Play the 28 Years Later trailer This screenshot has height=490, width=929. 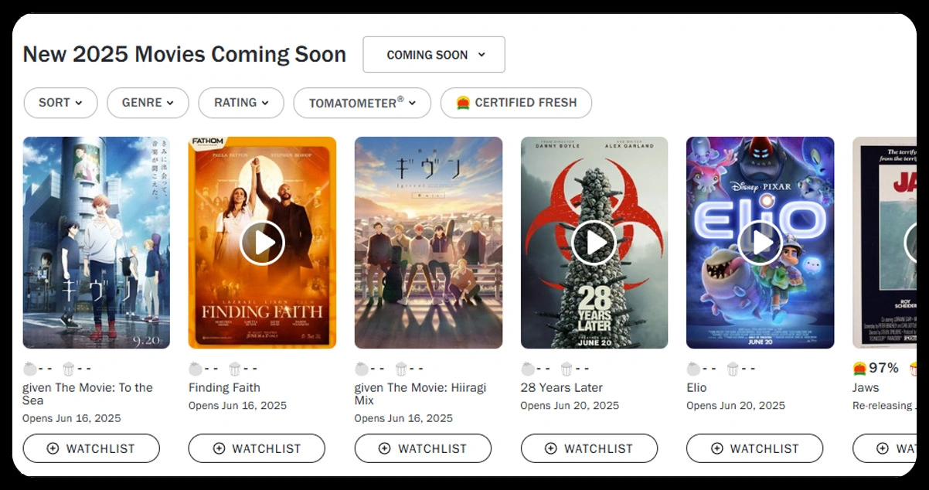pos(594,243)
